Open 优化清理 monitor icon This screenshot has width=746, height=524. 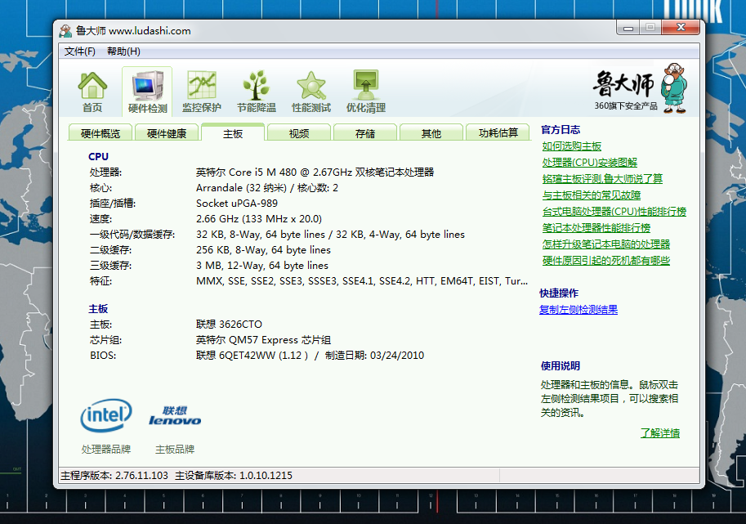366,92
